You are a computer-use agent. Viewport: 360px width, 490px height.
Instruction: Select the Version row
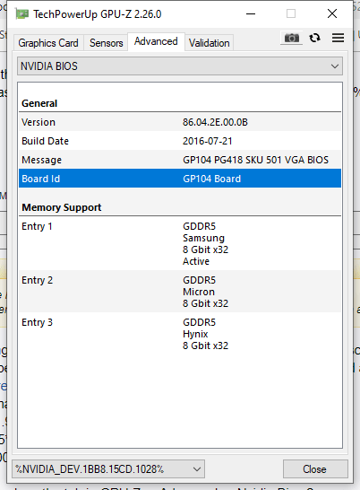180,122
